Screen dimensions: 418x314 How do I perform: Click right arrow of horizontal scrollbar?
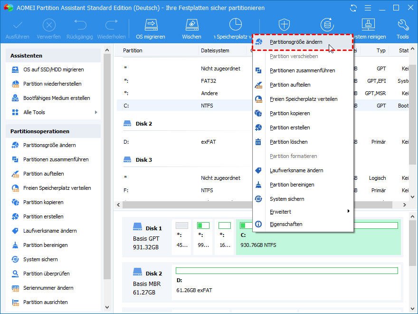[405, 205]
